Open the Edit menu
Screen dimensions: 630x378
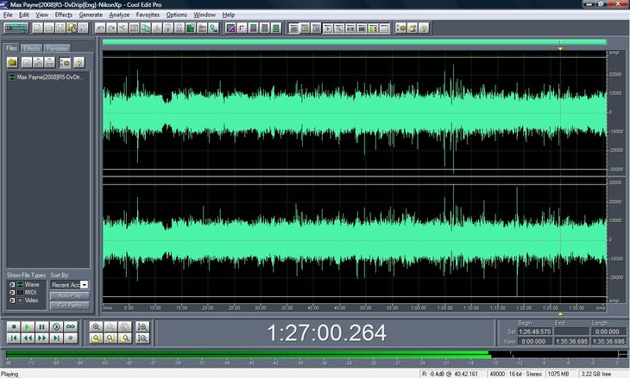point(24,15)
